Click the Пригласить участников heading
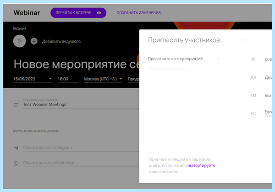The width and height of the screenshot is (275, 192). tap(184, 40)
